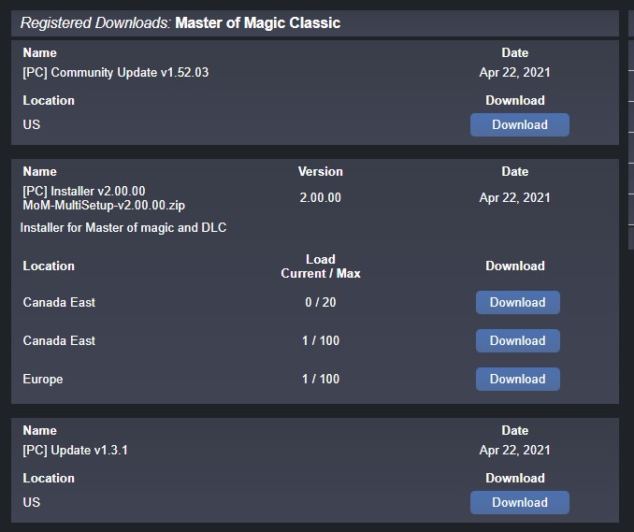
Task: Click the '[PC] Installer v2.00.00' entry name
Action: tap(84, 191)
